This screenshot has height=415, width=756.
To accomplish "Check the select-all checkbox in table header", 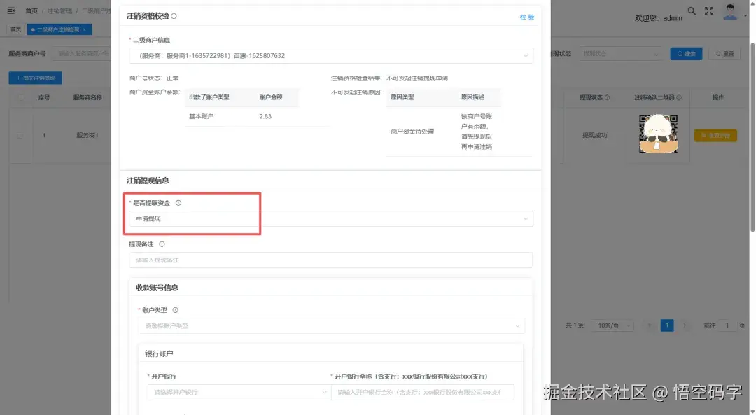I will click(x=20, y=97).
